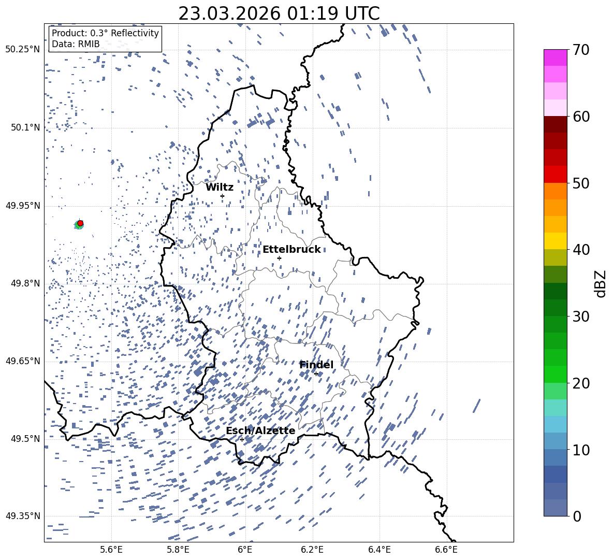Click the yellow colorbar segment above 40
The image size is (613, 560).
coord(556,241)
